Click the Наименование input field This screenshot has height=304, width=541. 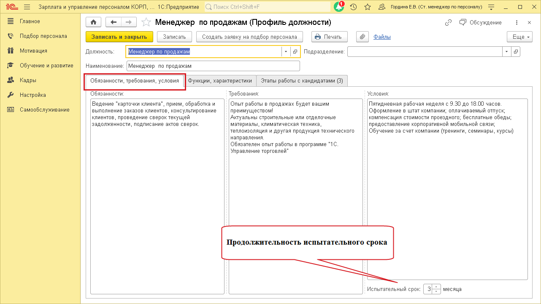[x=213, y=66]
